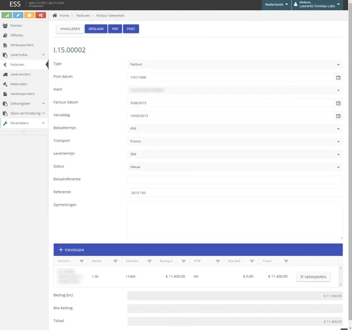Click VERWIJDEREN on the invoice line

click(313, 277)
